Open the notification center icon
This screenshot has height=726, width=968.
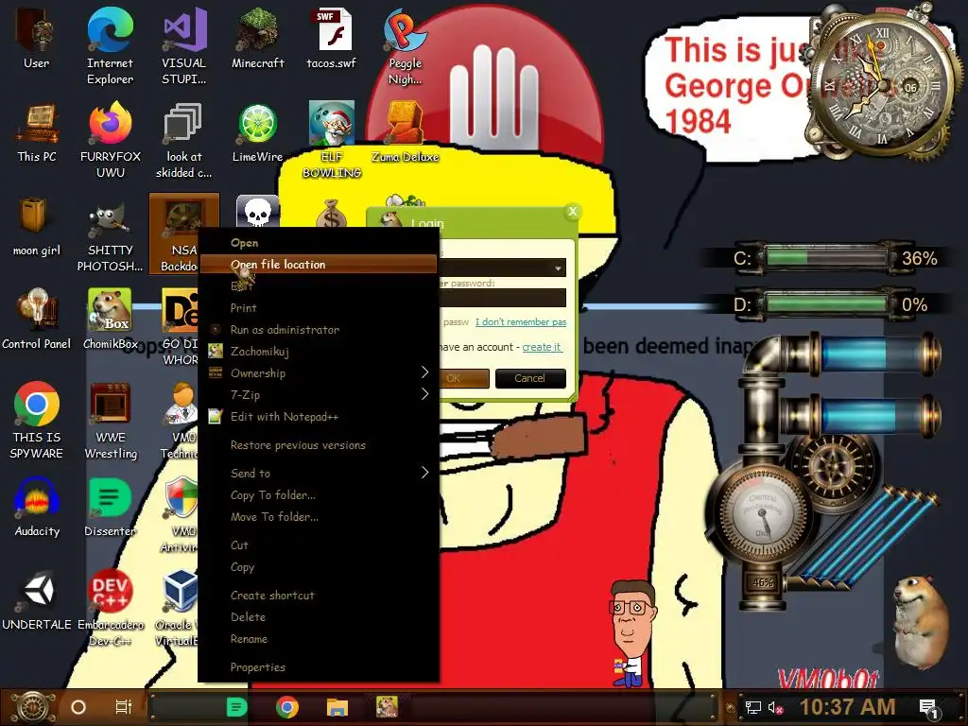click(928, 707)
